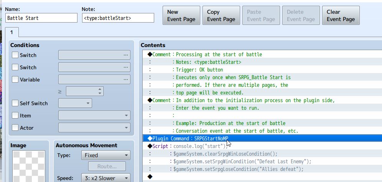Image resolution: width=382 pixels, height=182 pixels.
Task: Select the event image thumbnail box
Action: click(29, 166)
